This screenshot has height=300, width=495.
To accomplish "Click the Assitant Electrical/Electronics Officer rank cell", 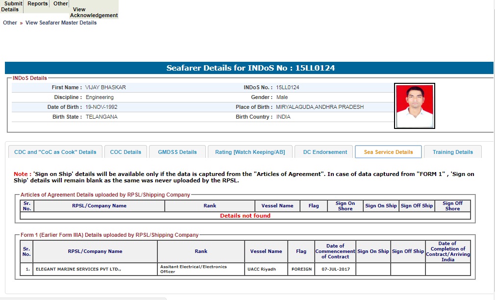I will [200, 269].
